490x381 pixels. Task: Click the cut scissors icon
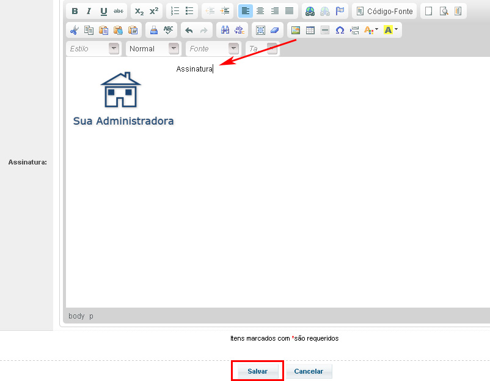[75, 30]
